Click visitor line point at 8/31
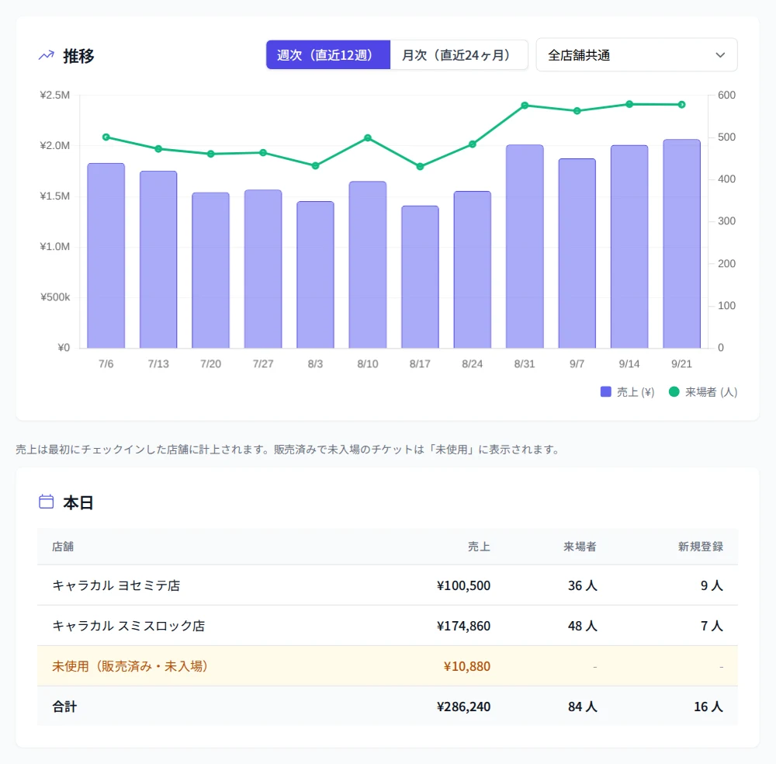 [x=525, y=106]
